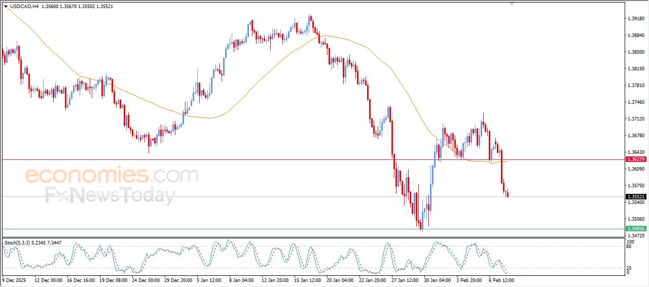The height and width of the screenshot is (287, 649).
Task: Click the 8 Jan 04:00 time label
Action: tap(241, 279)
